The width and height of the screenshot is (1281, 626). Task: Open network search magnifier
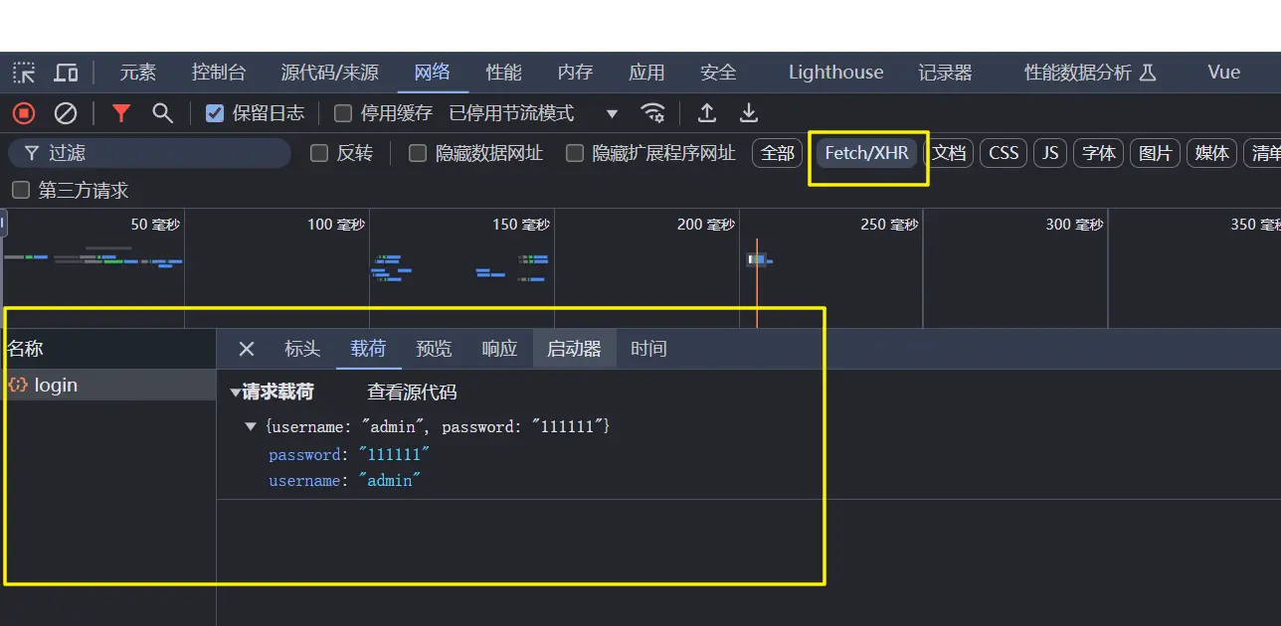(162, 113)
